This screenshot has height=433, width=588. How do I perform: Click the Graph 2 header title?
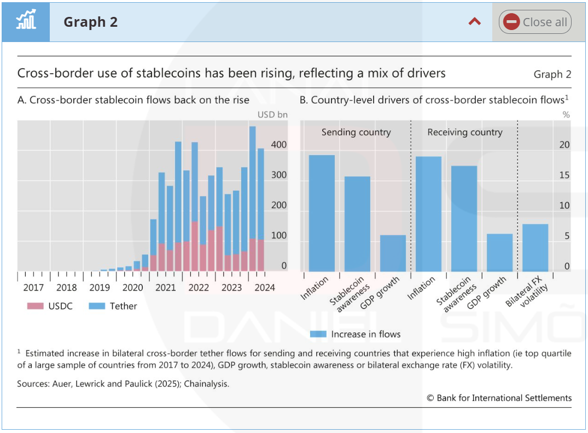tap(90, 22)
